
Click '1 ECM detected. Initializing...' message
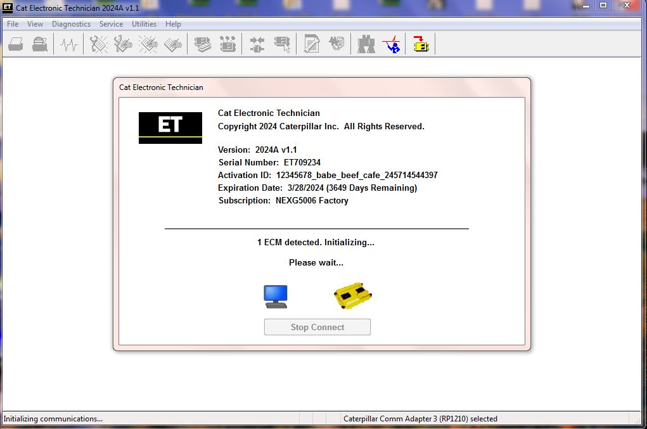[316, 243]
